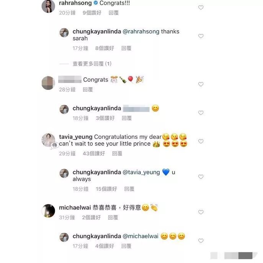Like michaelwai's 恭喜恭喜 comment heart

pyautogui.click(x=201, y=212)
